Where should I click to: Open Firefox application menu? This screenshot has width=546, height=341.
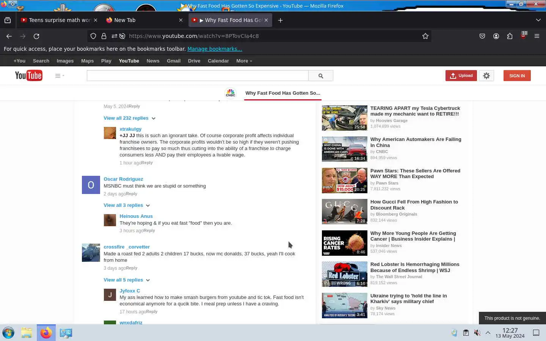(x=537, y=36)
